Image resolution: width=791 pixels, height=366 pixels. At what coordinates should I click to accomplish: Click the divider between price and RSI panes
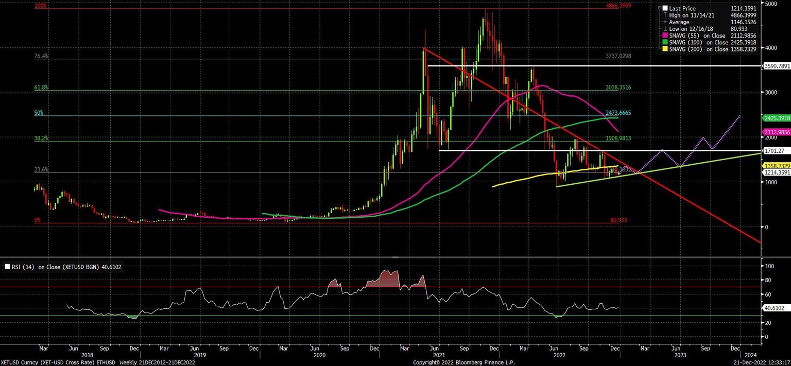(395, 257)
